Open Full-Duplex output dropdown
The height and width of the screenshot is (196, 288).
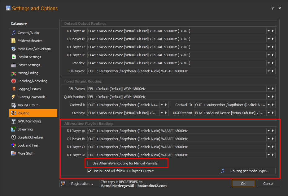pyautogui.click(x=268, y=71)
